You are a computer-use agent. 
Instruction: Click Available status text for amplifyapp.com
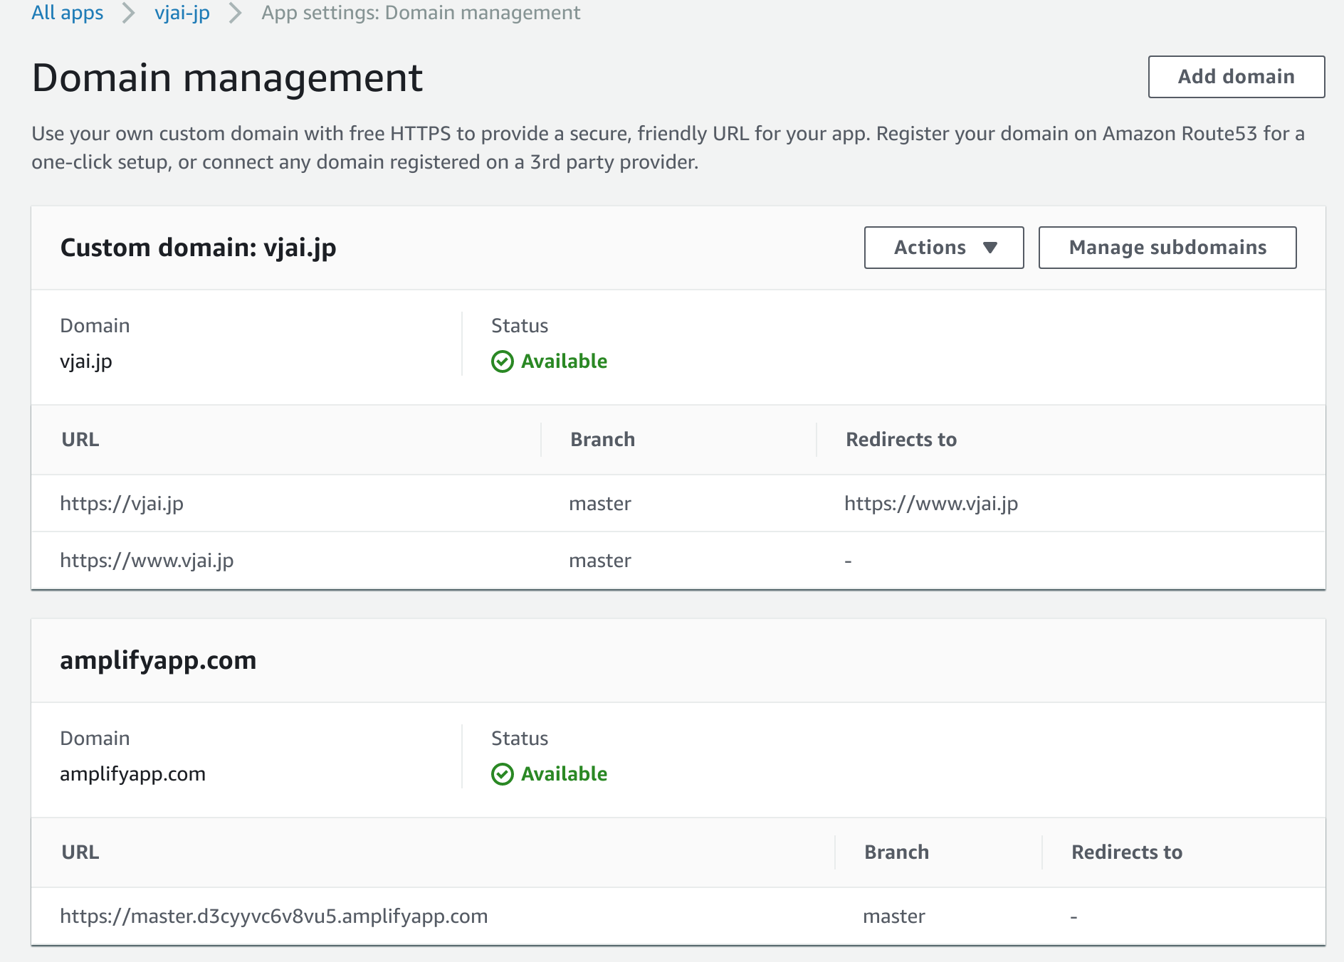(565, 774)
